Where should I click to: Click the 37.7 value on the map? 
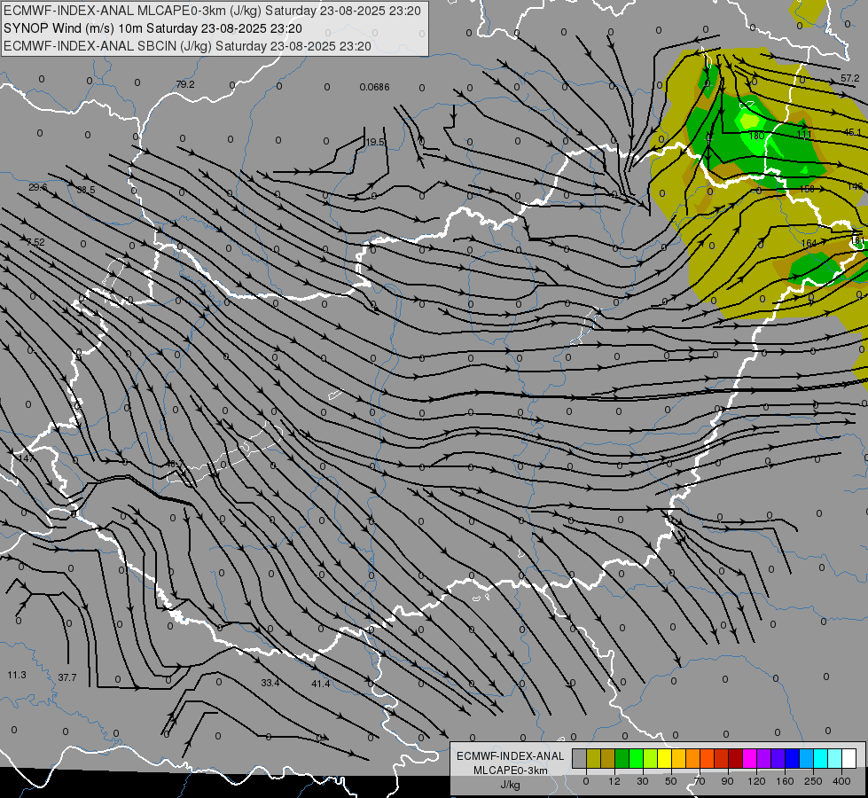click(67, 677)
